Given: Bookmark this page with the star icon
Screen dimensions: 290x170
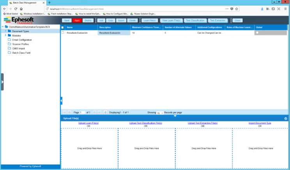Looking at the screenshot, I should coord(237,9).
